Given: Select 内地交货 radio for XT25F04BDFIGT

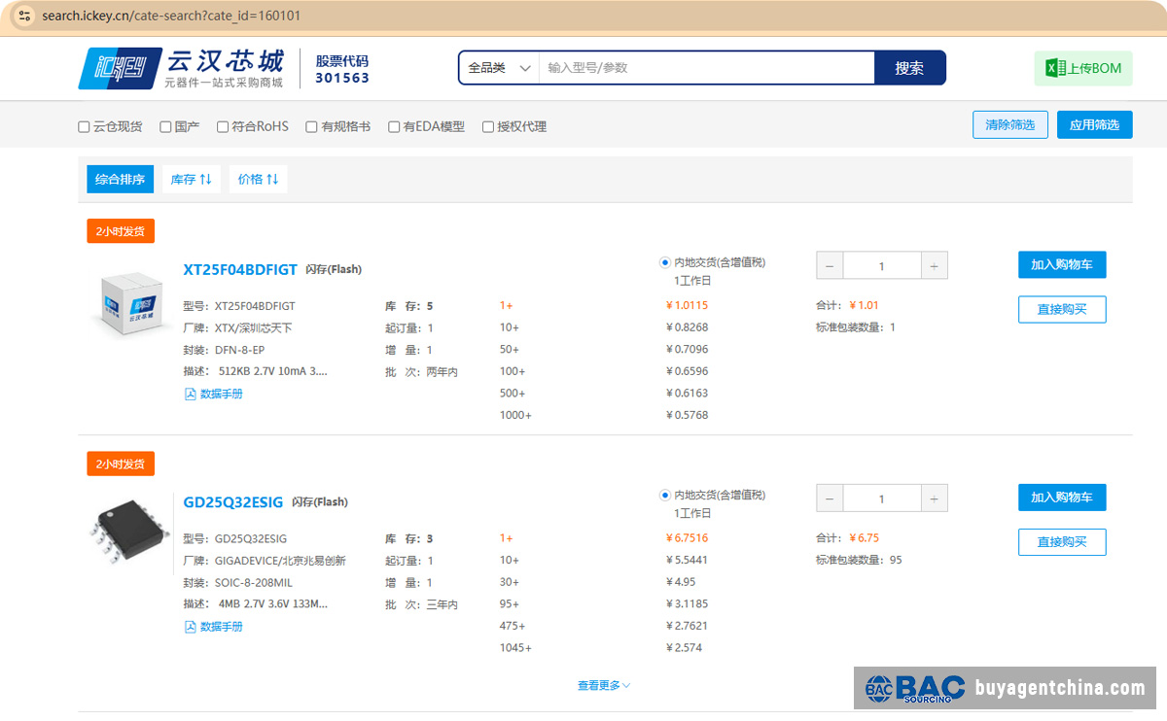Looking at the screenshot, I should click(x=665, y=262).
